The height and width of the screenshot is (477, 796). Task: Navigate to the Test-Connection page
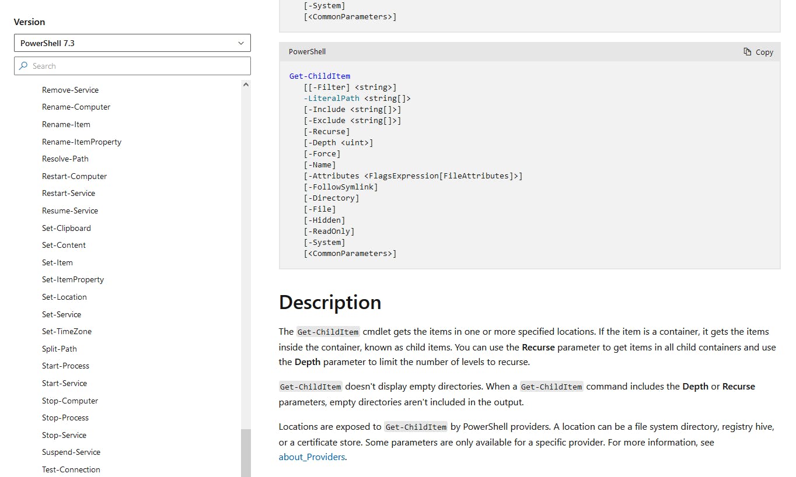71,469
